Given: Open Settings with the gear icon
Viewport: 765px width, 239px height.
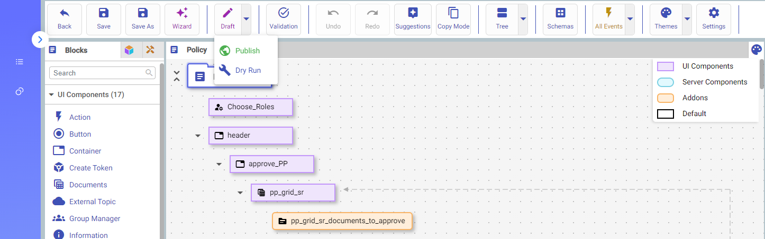Looking at the screenshot, I should 713,14.
